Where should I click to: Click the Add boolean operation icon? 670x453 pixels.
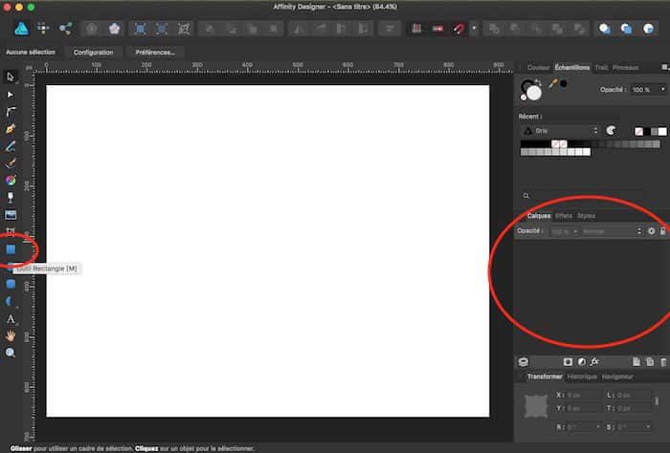494,29
